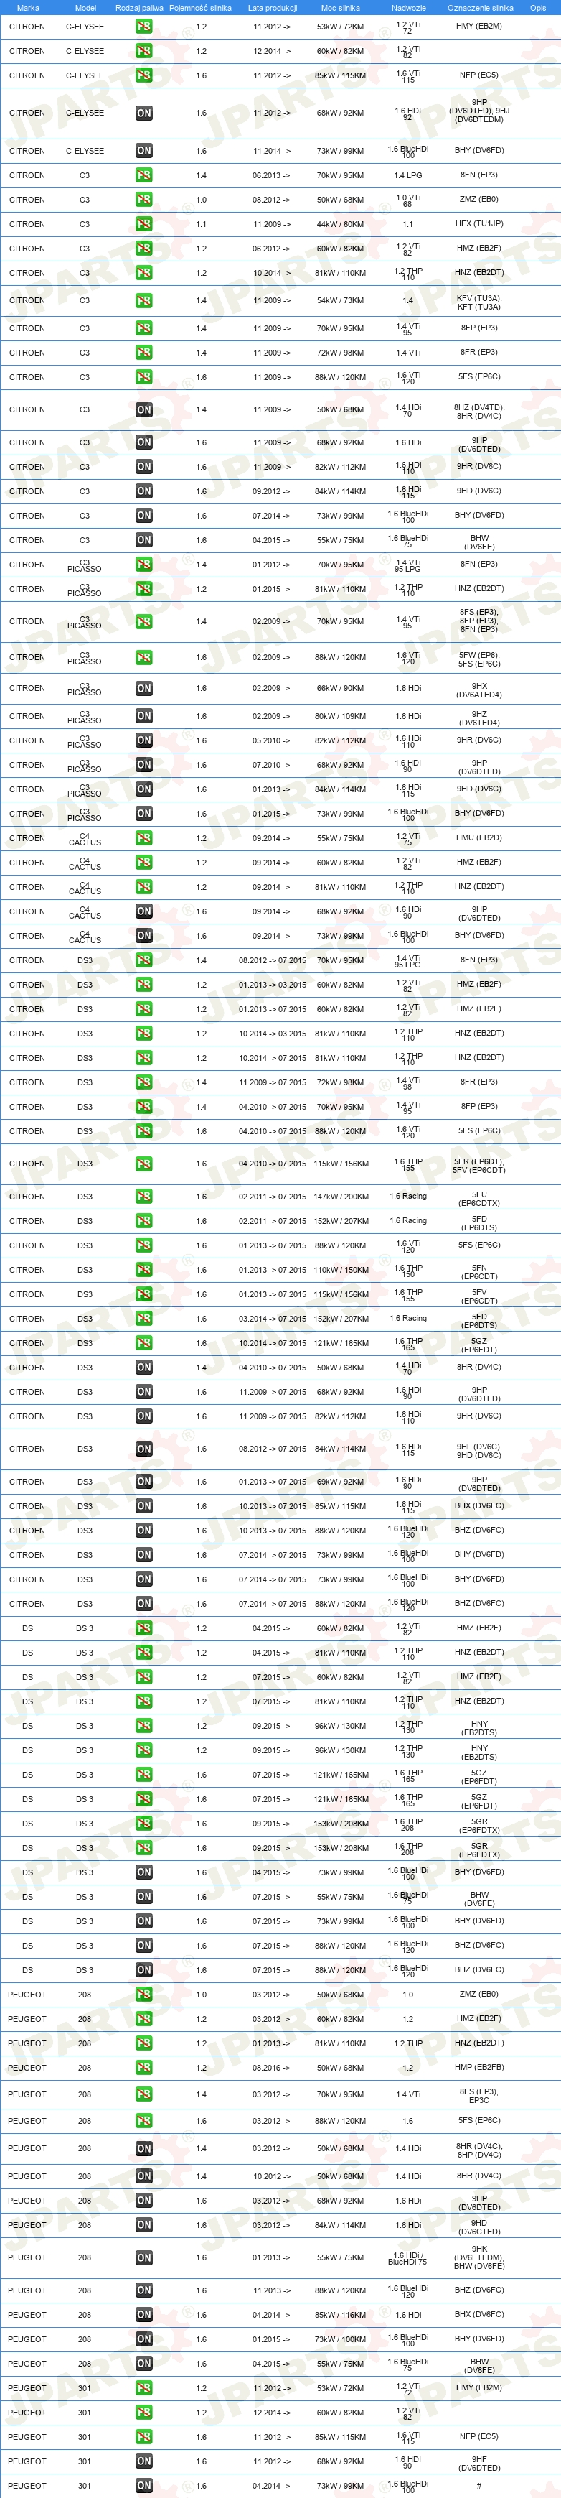
Task: Click petrol icon in DS3 5GZ (EP6FDT) row
Action: coord(143,1343)
